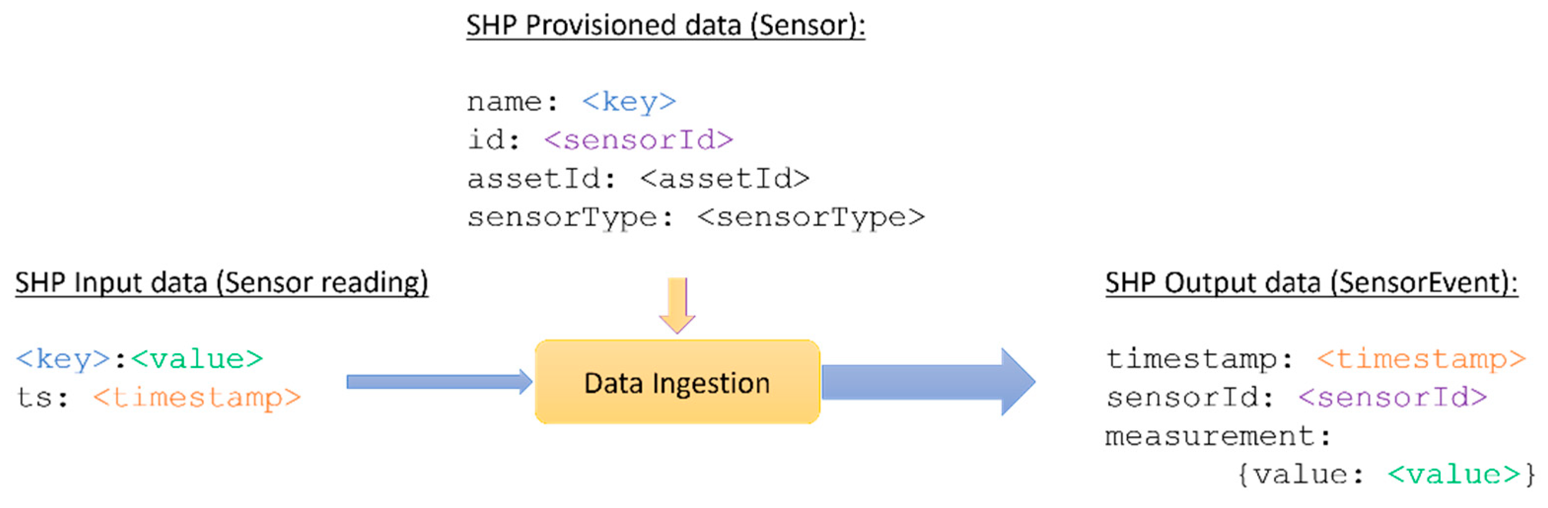
Task: Click the measurement: label
Action: 1218,436
